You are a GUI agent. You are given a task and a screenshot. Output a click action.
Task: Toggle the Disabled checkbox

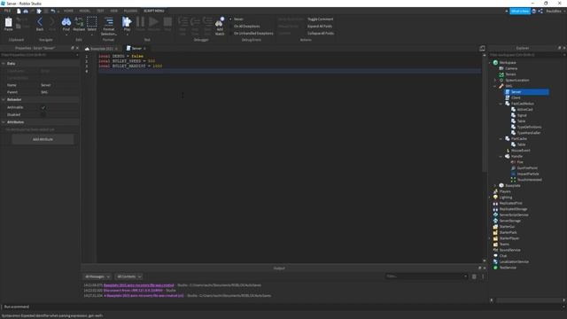click(43, 114)
